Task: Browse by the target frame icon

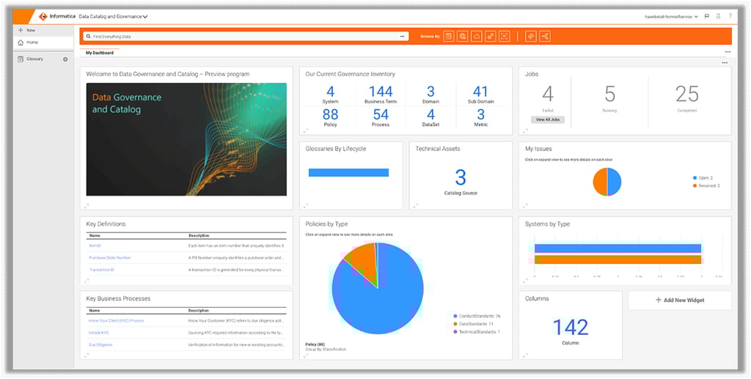Action: click(x=504, y=37)
